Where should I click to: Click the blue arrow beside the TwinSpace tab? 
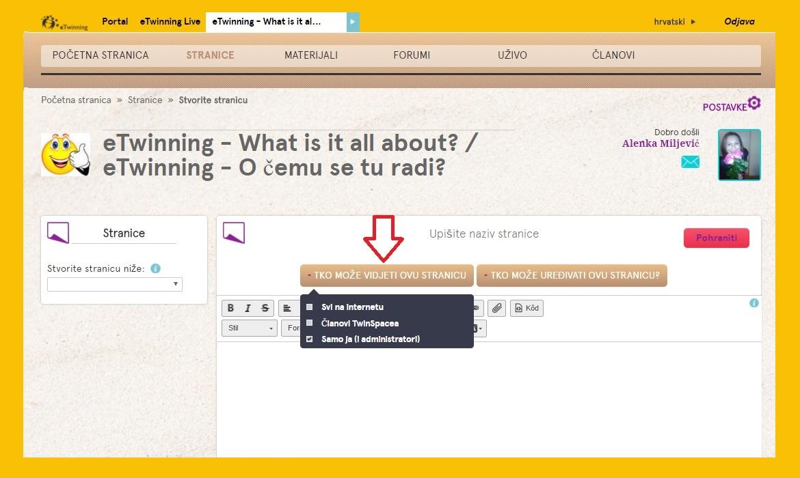(353, 22)
